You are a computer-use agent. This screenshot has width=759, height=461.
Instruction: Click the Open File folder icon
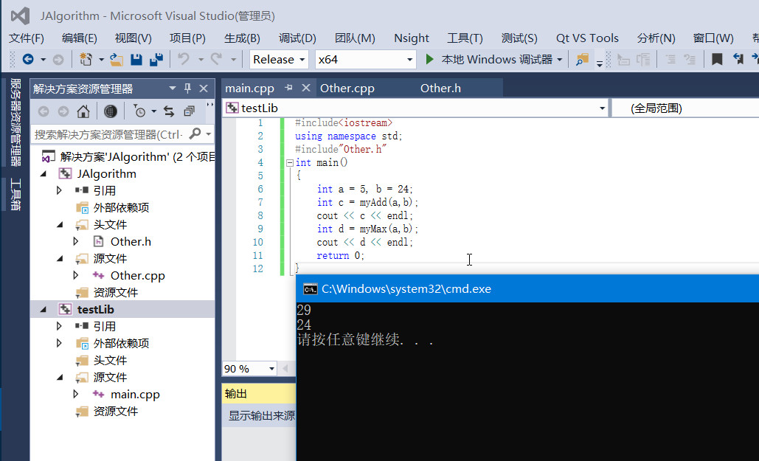click(117, 60)
